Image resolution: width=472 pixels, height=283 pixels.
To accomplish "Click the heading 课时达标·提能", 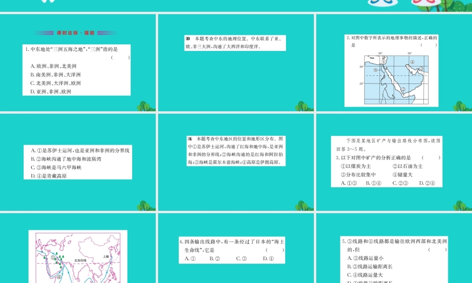I will coord(76,33).
